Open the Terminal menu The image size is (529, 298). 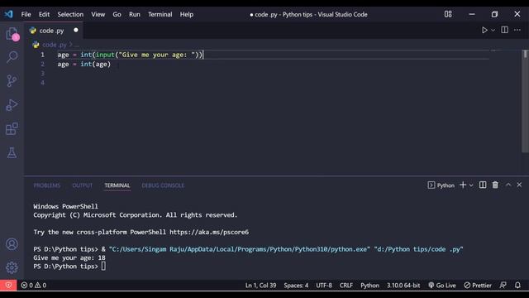(x=160, y=14)
